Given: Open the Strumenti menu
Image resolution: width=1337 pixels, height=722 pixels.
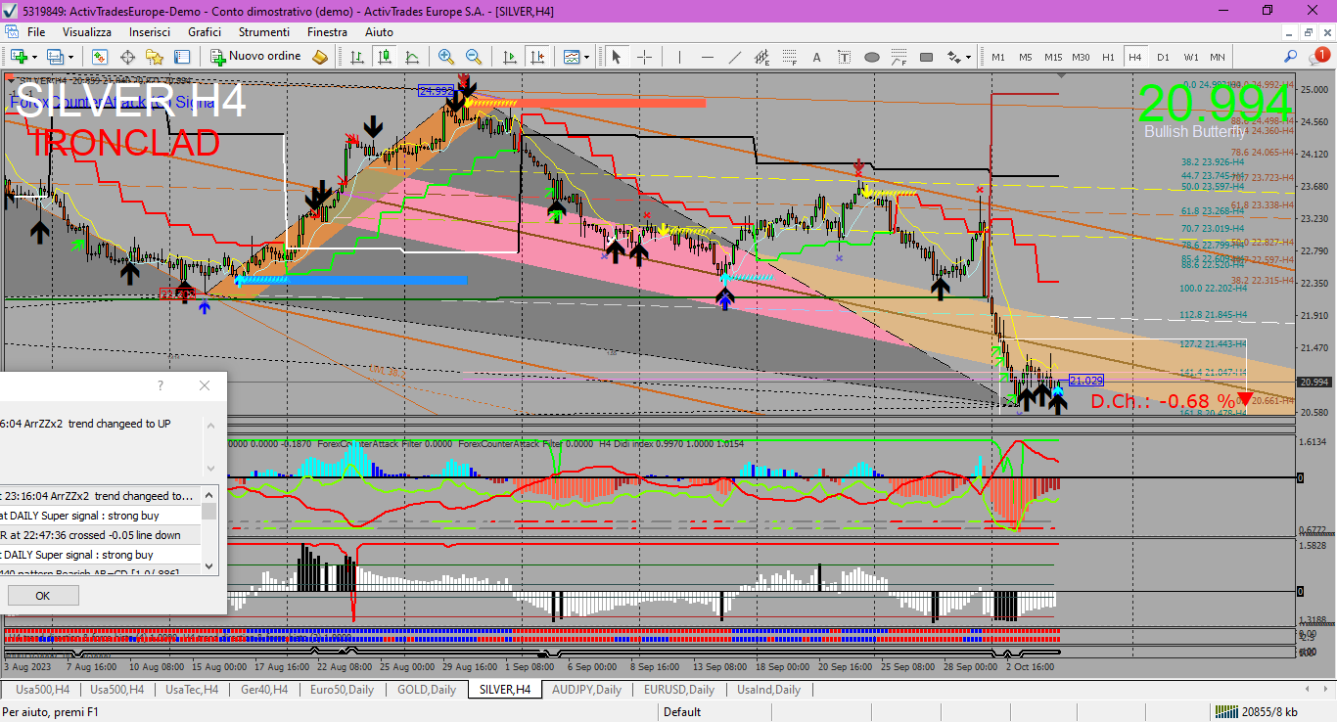Looking at the screenshot, I should 264,32.
